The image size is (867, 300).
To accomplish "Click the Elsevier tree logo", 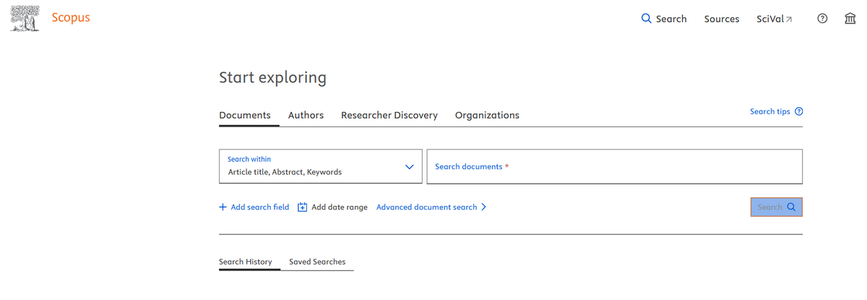I will (x=25, y=19).
